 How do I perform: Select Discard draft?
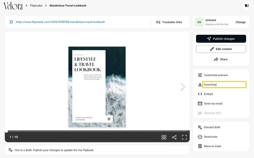pos(212,127)
